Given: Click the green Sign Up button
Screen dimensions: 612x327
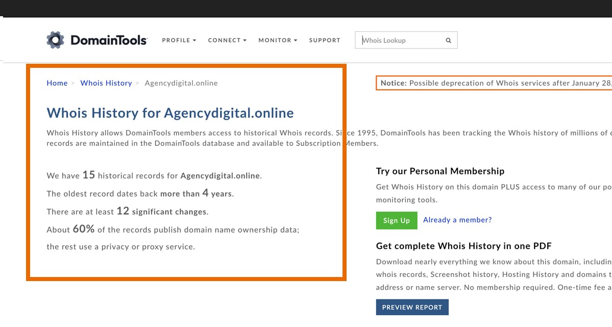Looking at the screenshot, I should click(x=397, y=220).
